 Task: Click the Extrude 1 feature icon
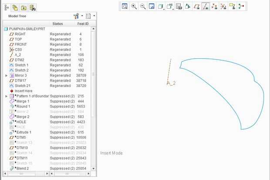tap(12, 132)
